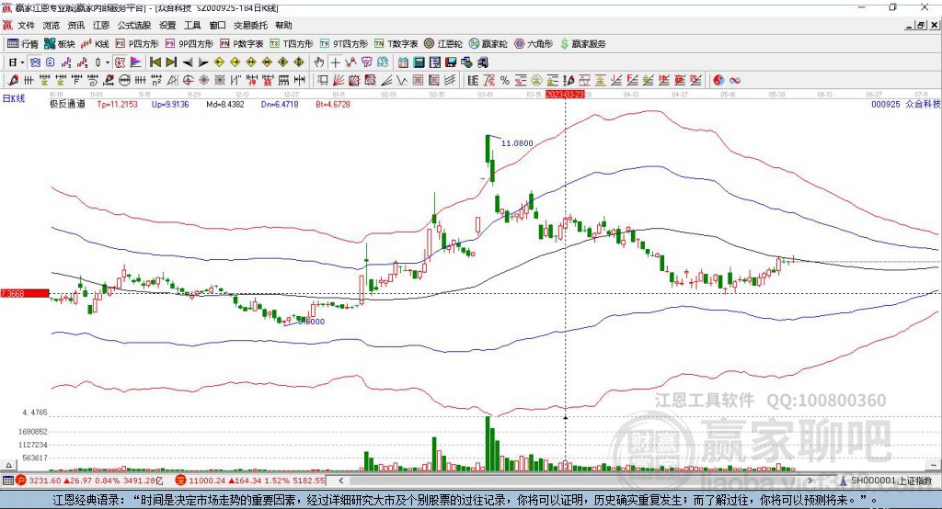Step chart left with black left arrow
The height and width of the screenshot is (509, 942).
[188, 62]
